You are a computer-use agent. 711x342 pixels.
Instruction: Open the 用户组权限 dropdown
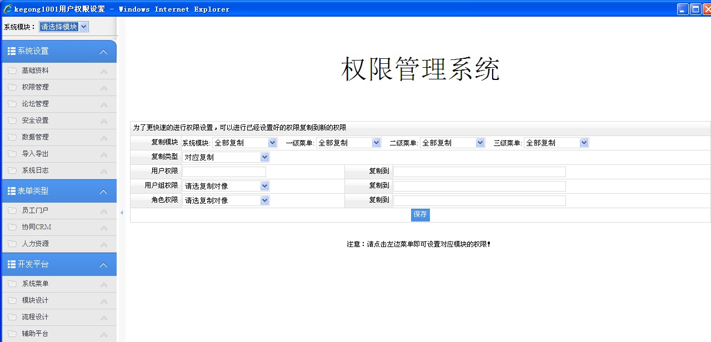point(226,186)
